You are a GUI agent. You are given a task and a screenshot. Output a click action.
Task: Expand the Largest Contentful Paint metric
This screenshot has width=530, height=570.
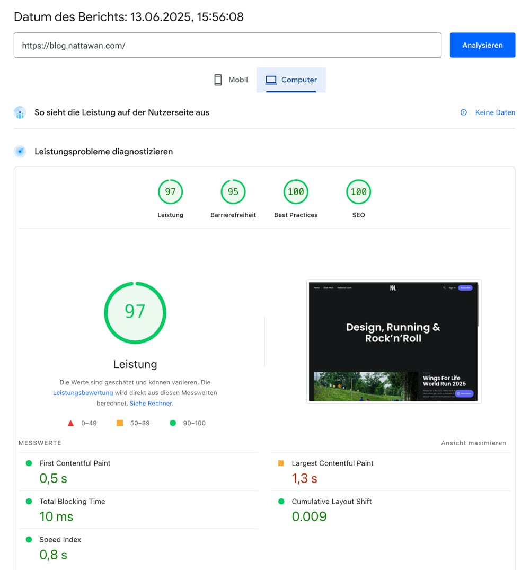(332, 463)
